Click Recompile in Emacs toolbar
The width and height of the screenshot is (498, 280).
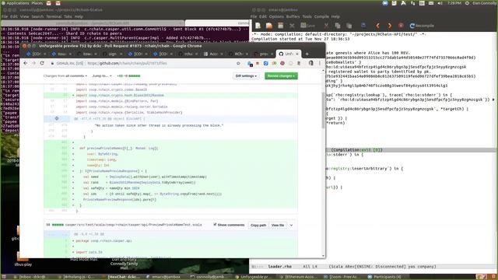coord(422,26)
